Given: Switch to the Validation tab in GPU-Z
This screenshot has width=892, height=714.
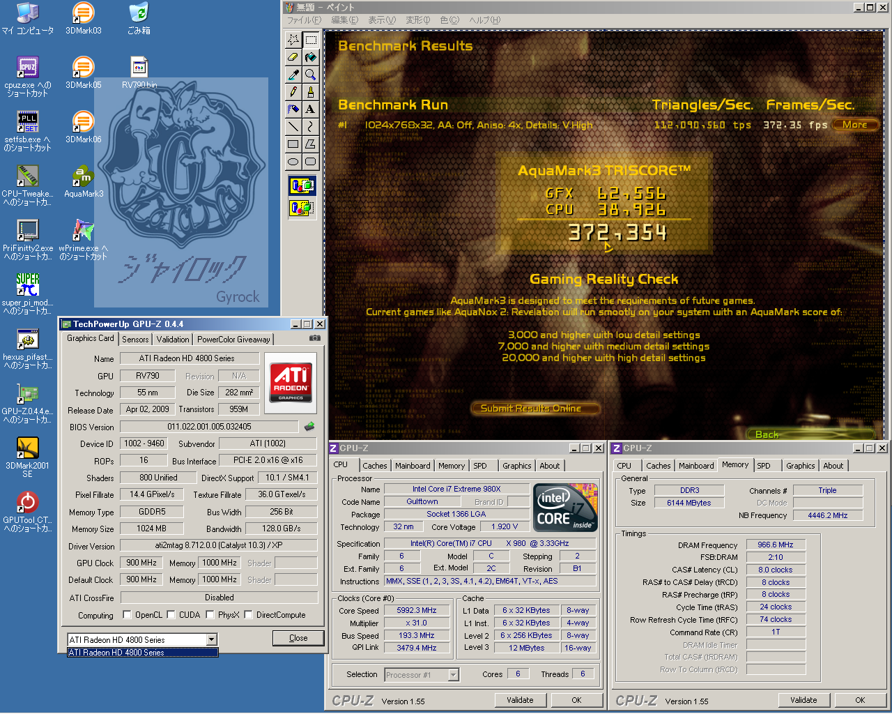Looking at the screenshot, I should pos(173,340).
